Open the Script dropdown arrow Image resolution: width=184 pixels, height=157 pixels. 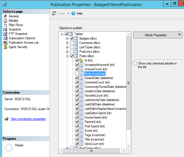click(x=68, y=13)
